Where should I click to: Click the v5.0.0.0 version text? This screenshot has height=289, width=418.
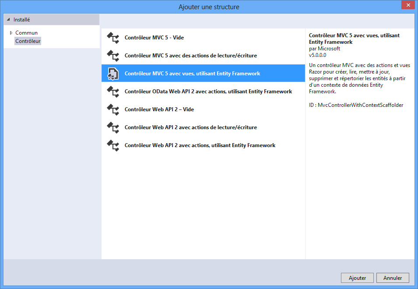pos(317,55)
